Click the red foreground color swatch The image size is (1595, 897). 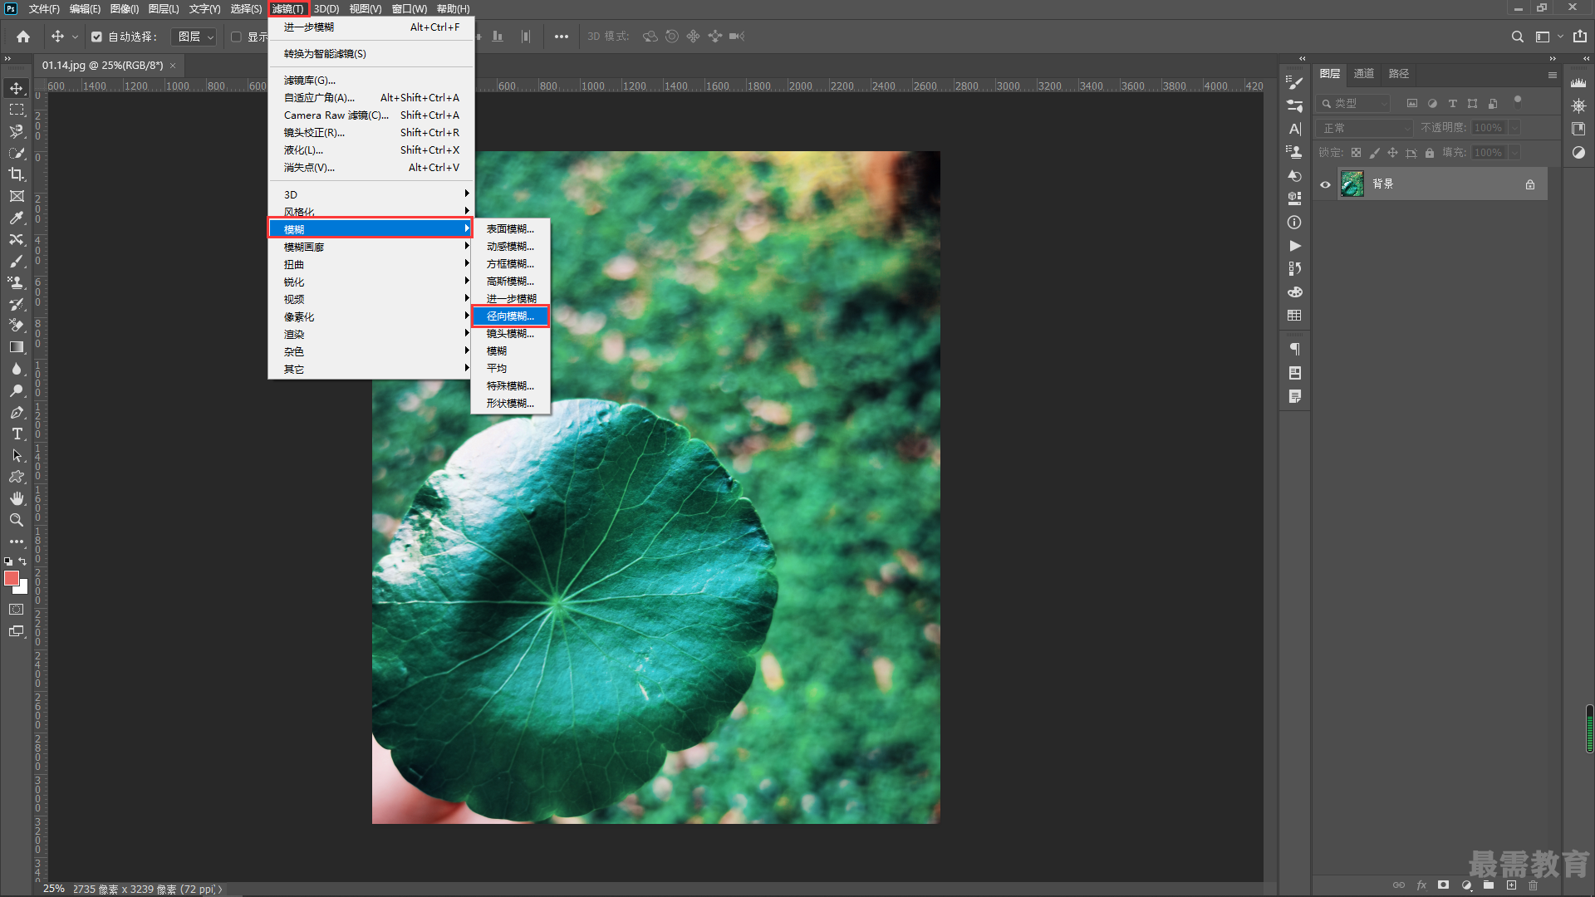[x=11, y=578]
